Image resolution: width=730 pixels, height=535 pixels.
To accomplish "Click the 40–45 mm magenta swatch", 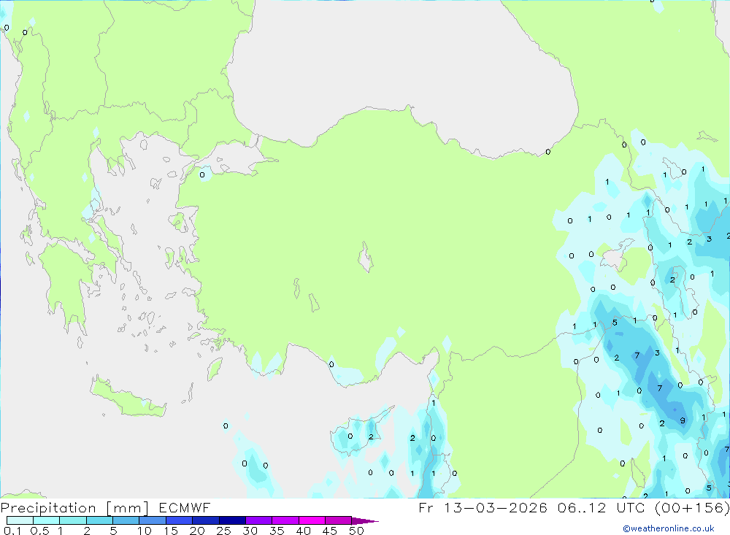I will pos(312,520).
